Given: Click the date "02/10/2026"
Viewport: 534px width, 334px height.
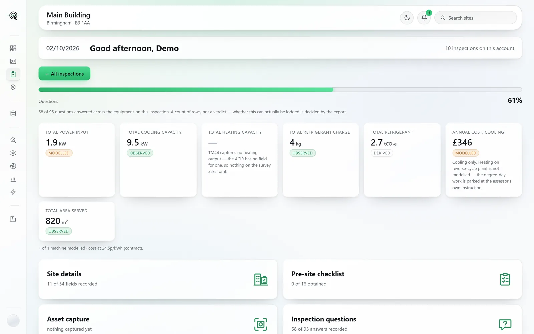Looking at the screenshot, I should [63, 48].
